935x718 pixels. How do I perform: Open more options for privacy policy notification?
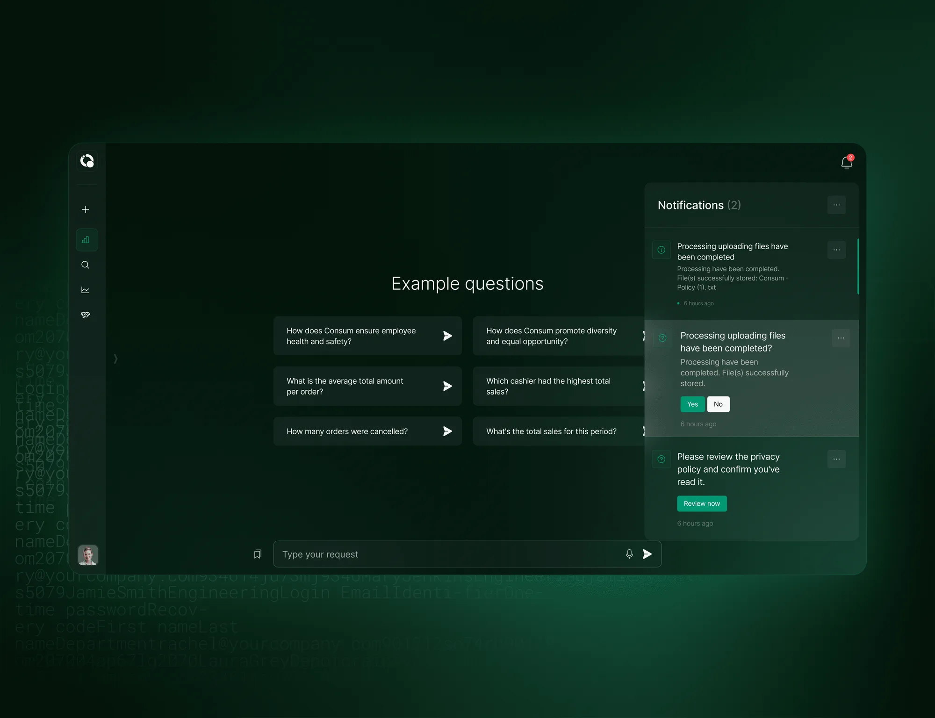[836, 459]
